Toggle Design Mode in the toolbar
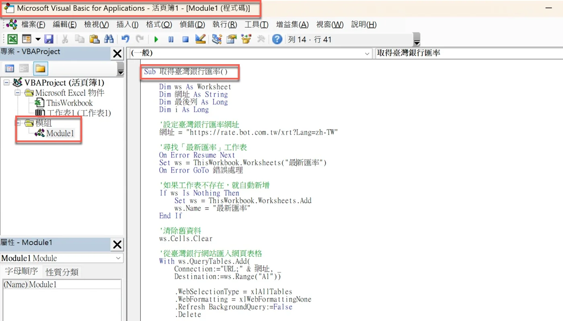The image size is (563, 321). (x=200, y=39)
